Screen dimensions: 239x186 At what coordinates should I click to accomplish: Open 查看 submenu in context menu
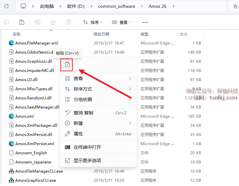tap(98, 78)
